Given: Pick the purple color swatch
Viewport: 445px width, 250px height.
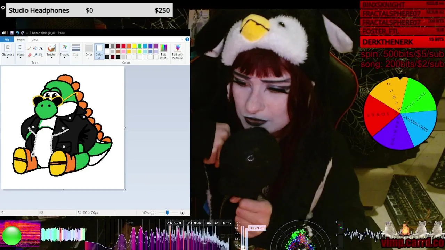Looking at the screenshot, I should click(x=156, y=46).
